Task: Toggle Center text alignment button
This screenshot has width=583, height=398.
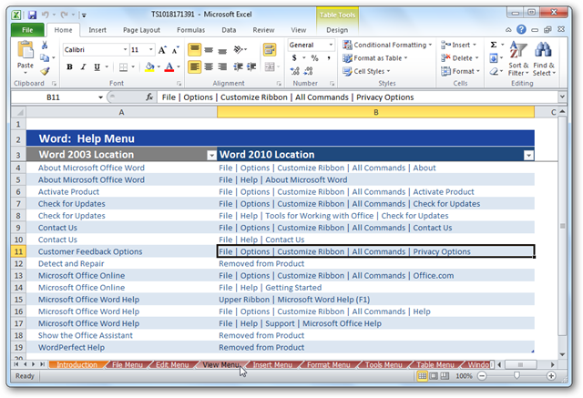Action: (x=209, y=66)
